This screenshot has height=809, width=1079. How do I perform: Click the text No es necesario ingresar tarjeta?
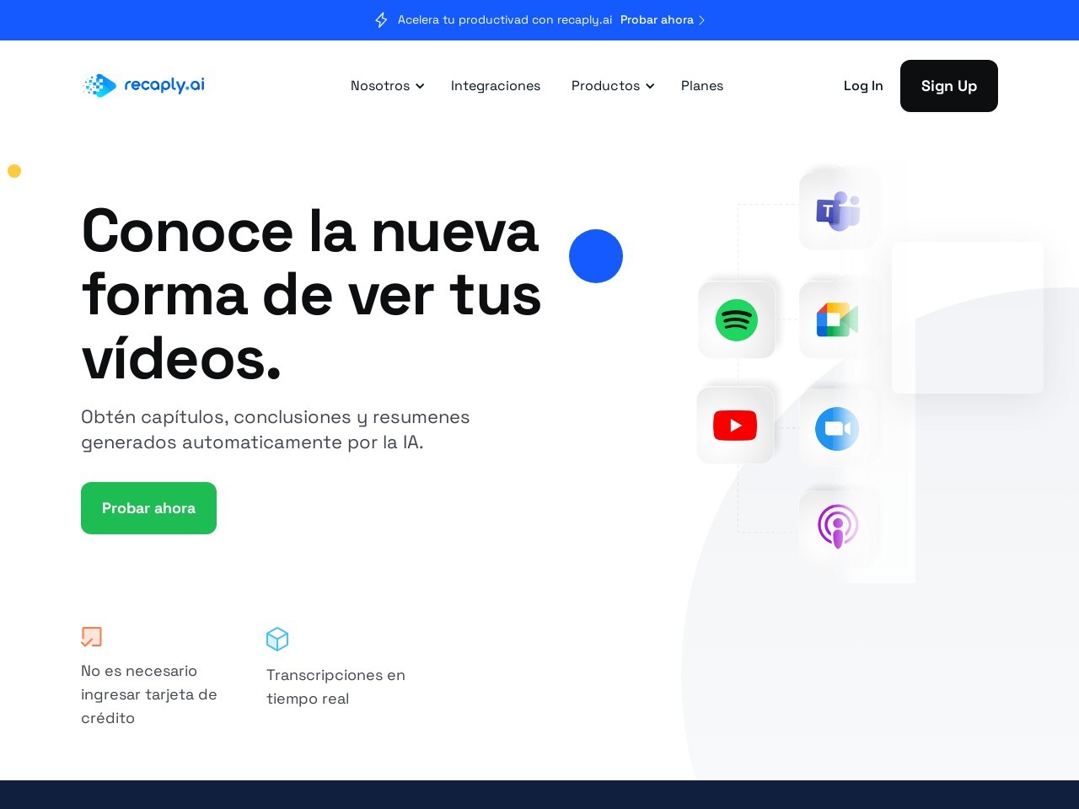point(149,694)
